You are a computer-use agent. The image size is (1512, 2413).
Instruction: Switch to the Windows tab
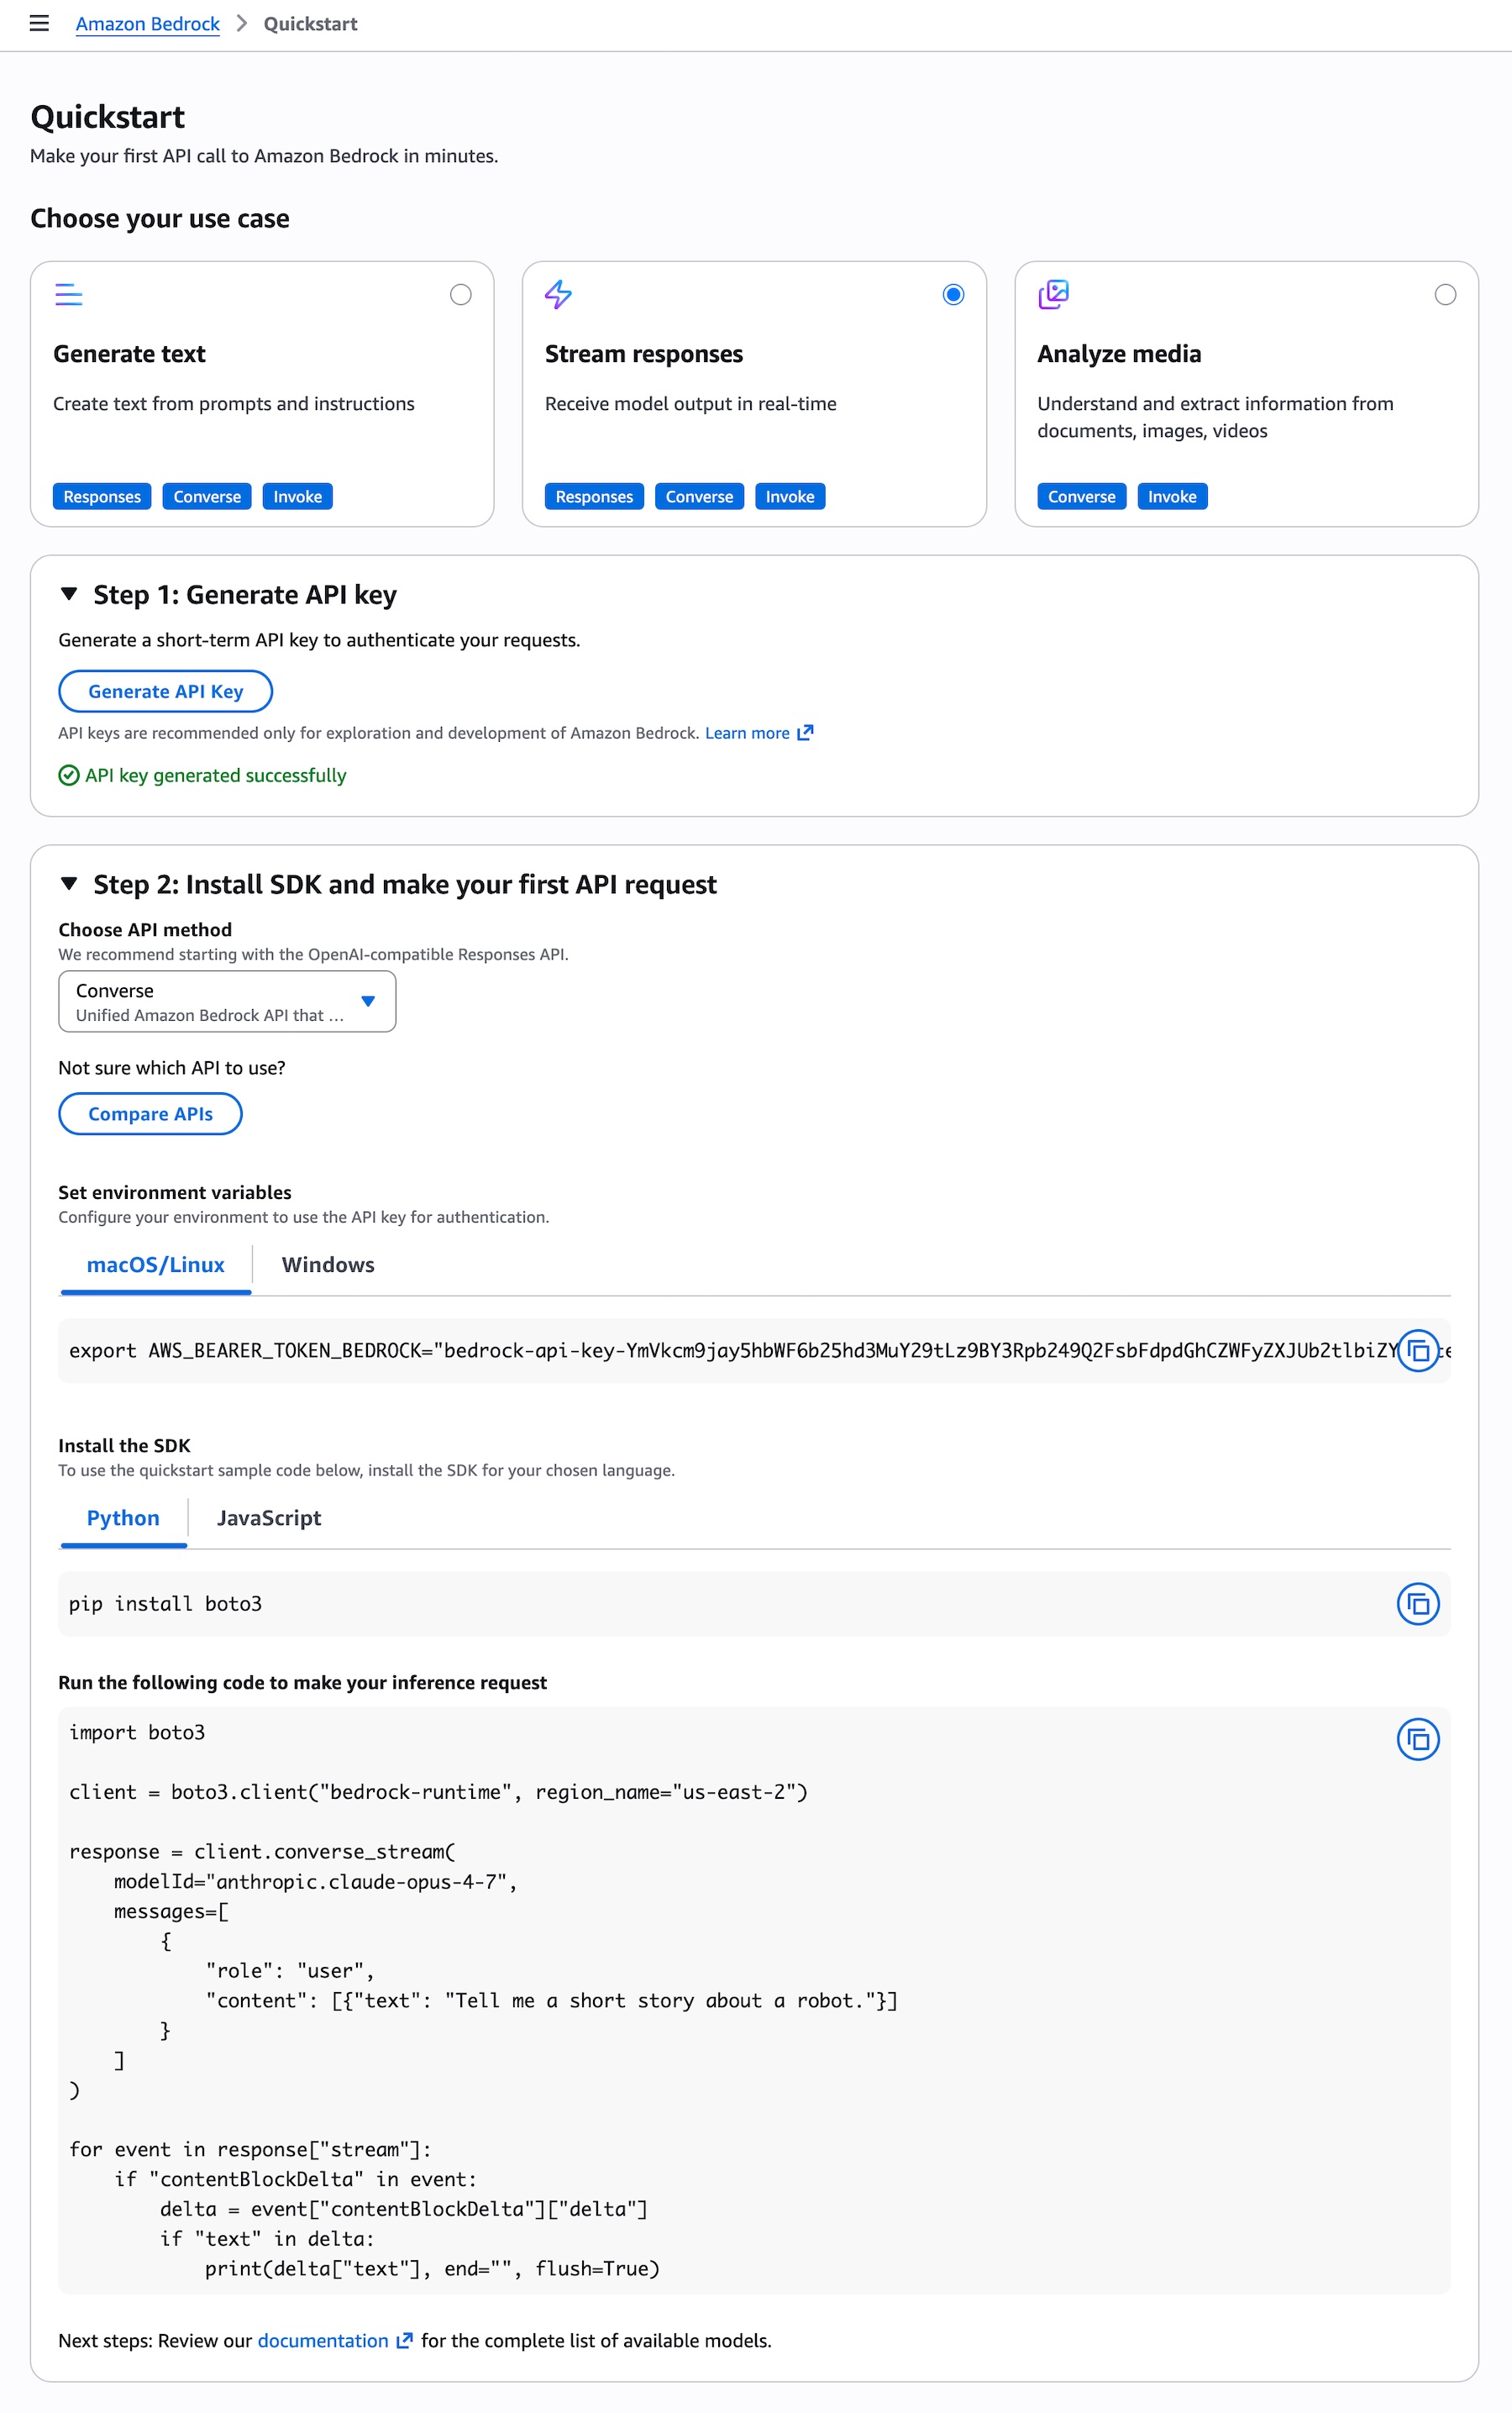[328, 1264]
